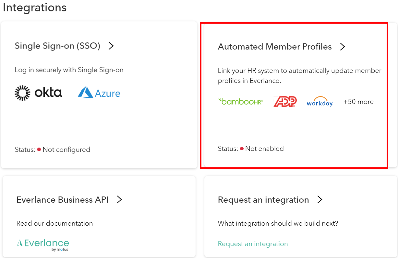Click the Azure logo
The image size is (398, 258).
[99, 93]
